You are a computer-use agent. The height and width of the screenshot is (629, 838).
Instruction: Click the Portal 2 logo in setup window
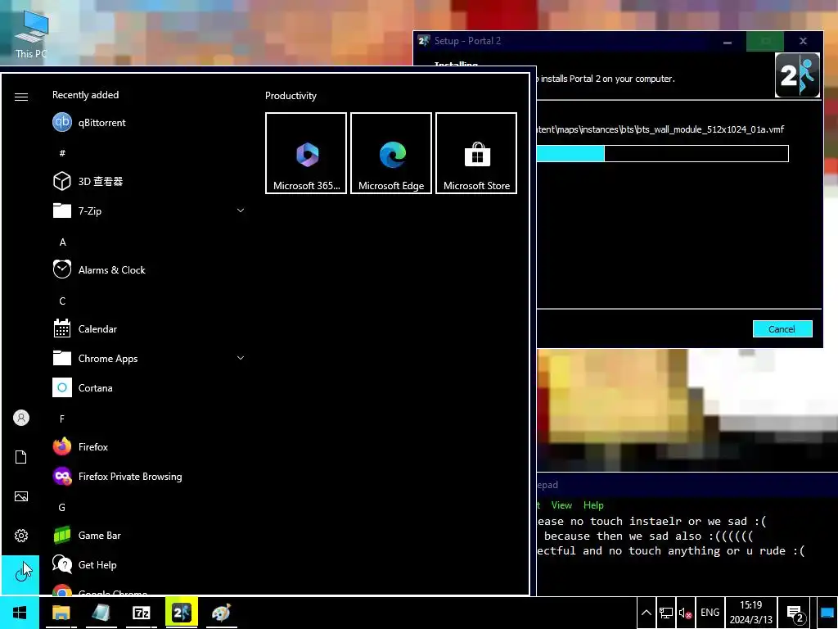(x=797, y=75)
